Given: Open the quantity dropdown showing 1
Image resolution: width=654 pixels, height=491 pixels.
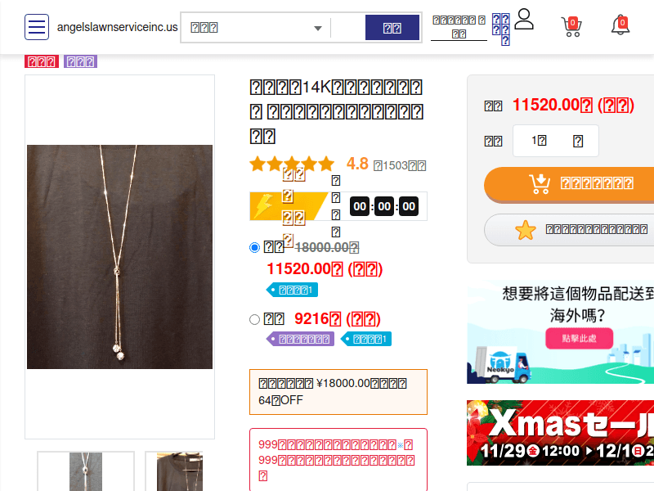Looking at the screenshot, I should tap(555, 141).
